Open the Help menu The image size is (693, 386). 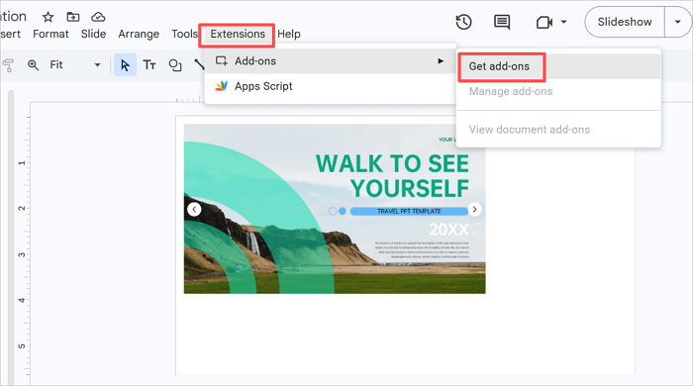289,34
